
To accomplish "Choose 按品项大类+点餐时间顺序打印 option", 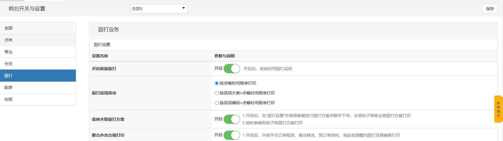I will coord(217,93).
